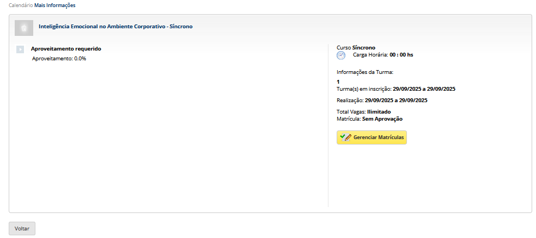Click the Realização date range

[396, 101]
